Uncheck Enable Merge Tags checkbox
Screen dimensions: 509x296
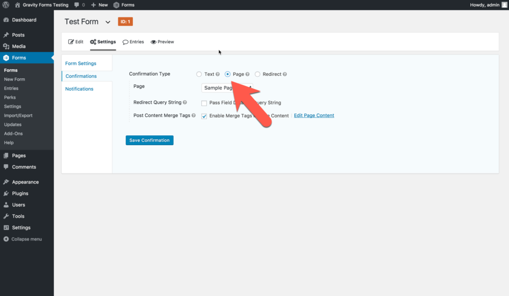click(x=204, y=116)
